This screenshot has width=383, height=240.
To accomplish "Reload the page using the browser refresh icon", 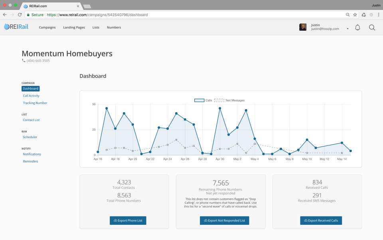I will coord(20,15).
